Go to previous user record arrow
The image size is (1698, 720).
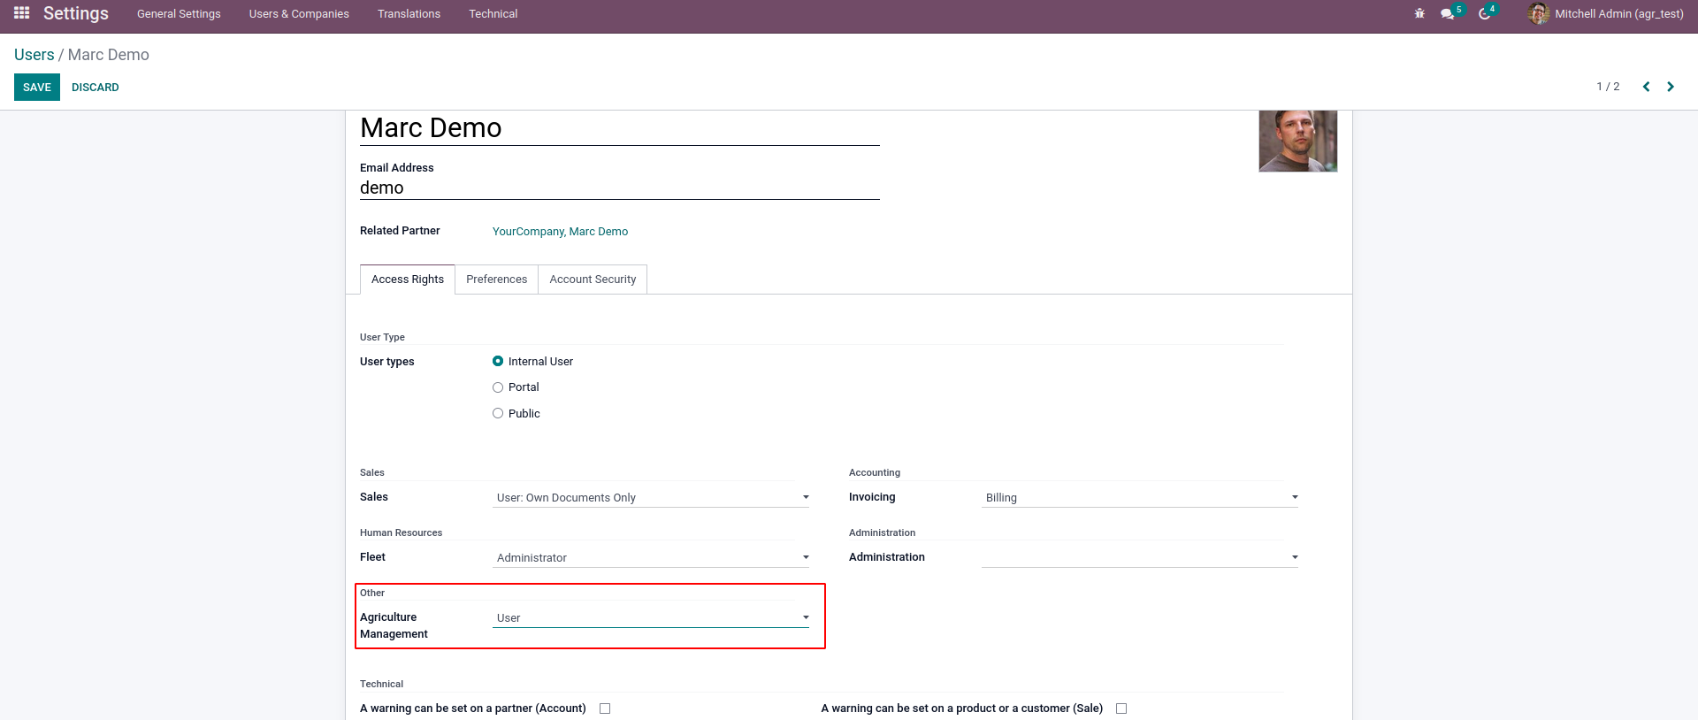[x=1646, y=87]
